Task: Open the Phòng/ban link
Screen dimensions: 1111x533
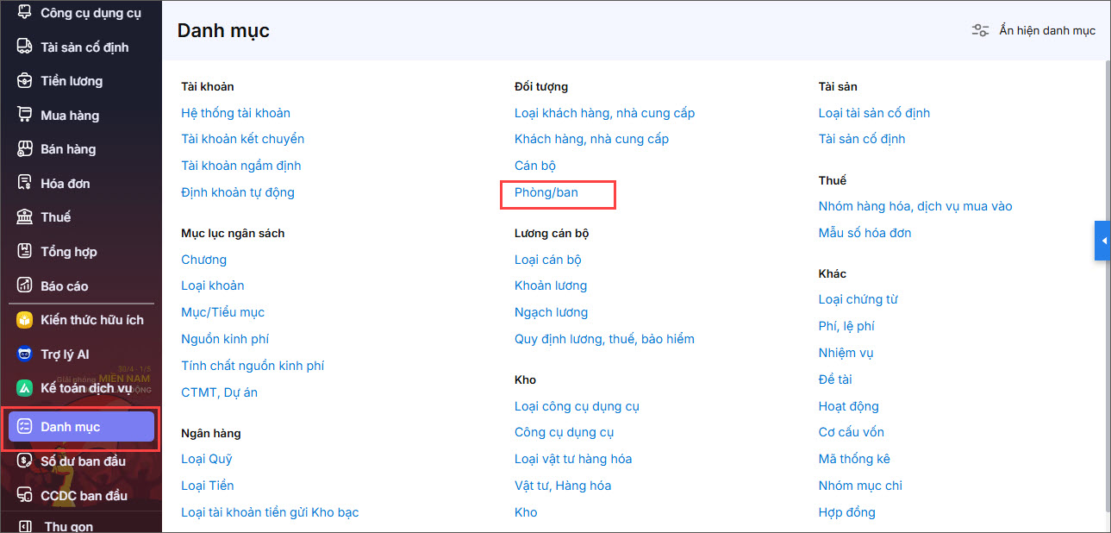Action: click(x=546, y=192)
